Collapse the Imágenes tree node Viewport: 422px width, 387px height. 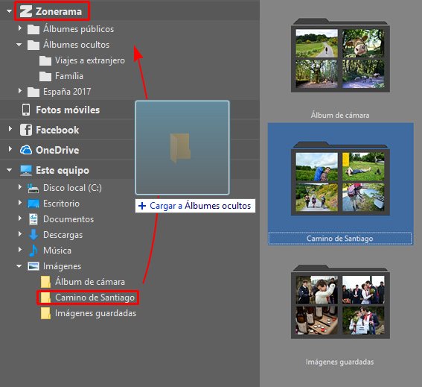tap(19, 266)
